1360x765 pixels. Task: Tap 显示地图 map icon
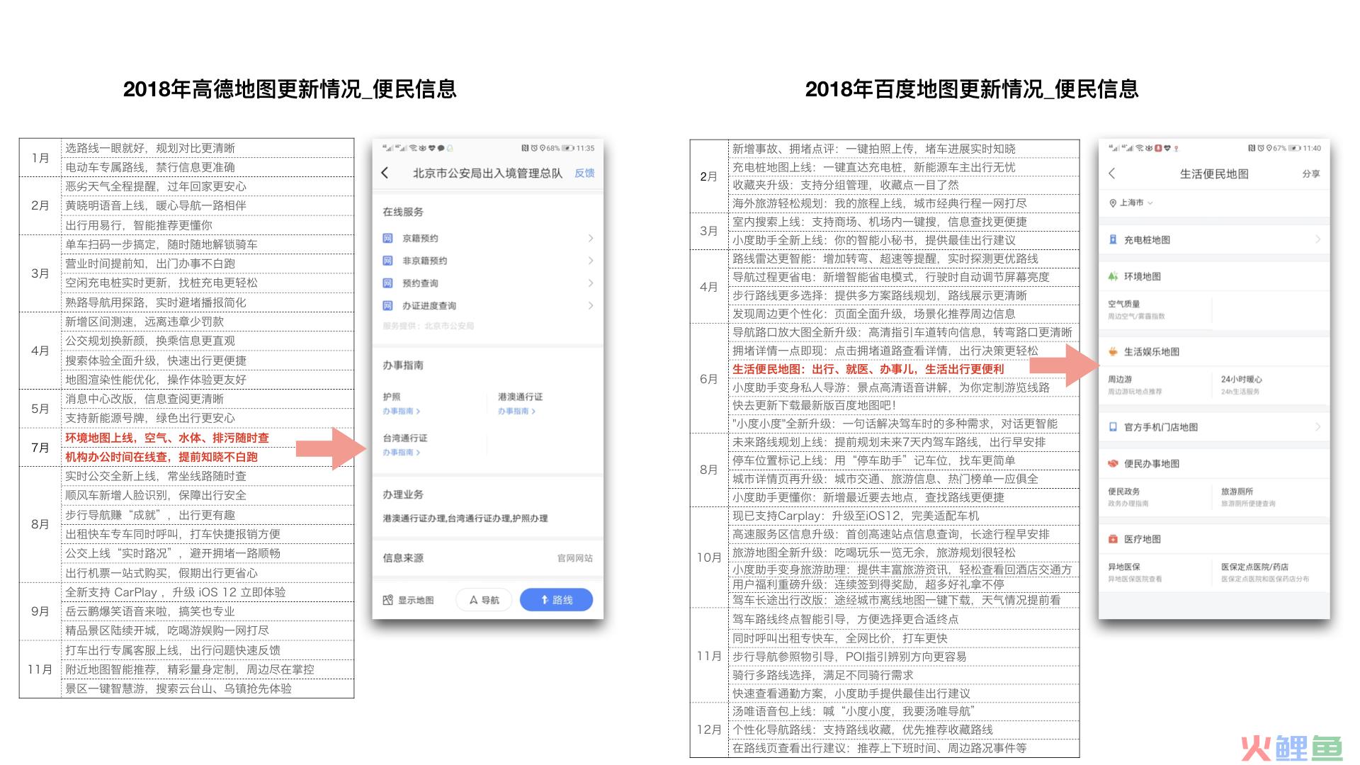[x=387, y=600]
